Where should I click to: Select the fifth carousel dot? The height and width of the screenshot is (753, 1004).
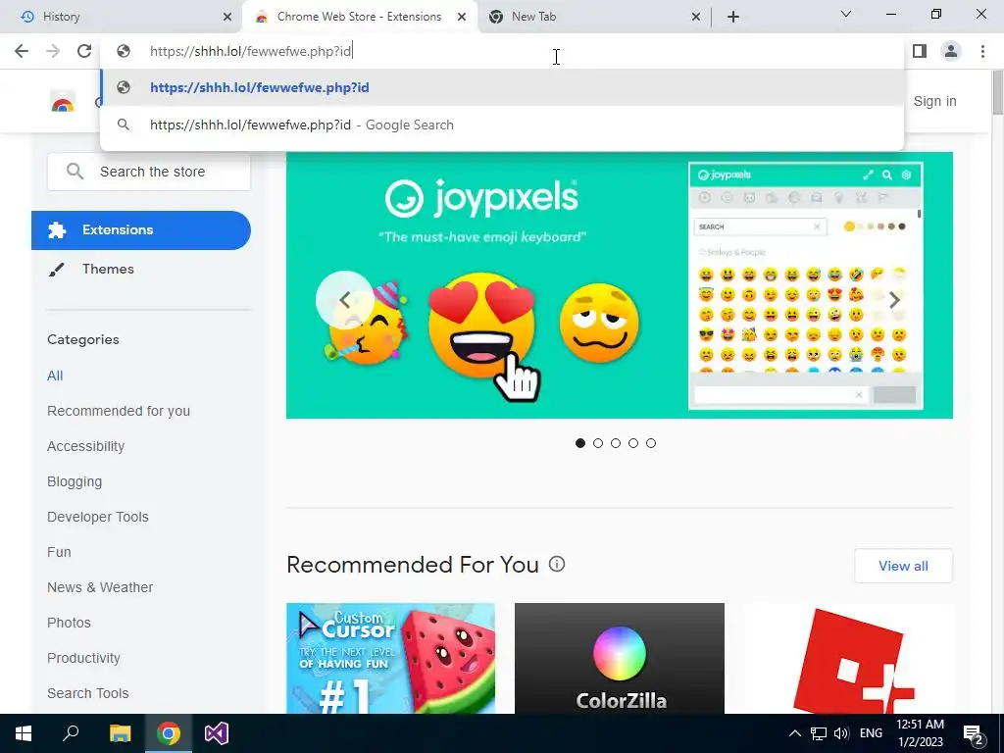click(x=651, y=443)
